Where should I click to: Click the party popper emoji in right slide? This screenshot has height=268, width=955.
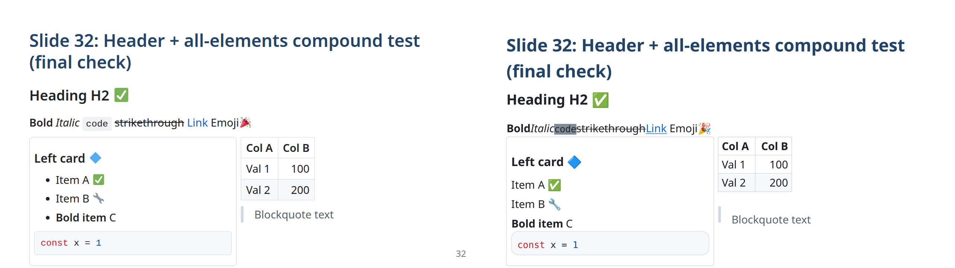point(704,128)
